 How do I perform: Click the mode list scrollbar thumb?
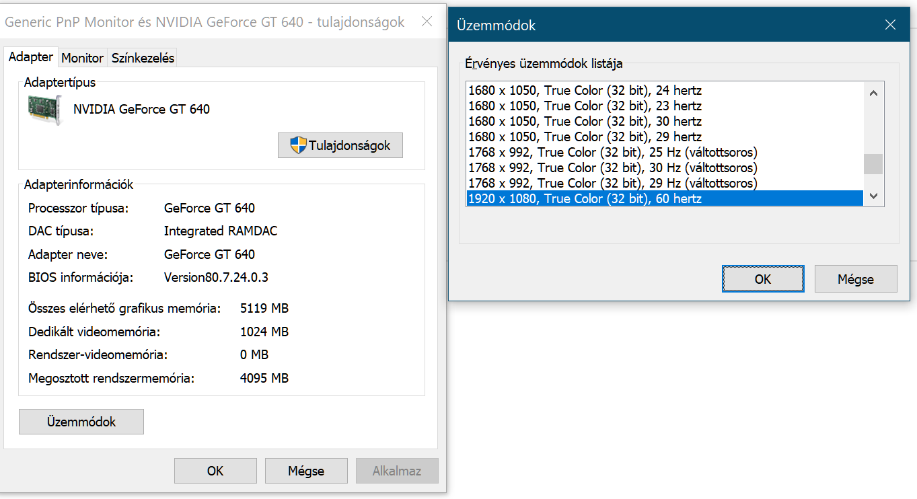tap(873, 163)
